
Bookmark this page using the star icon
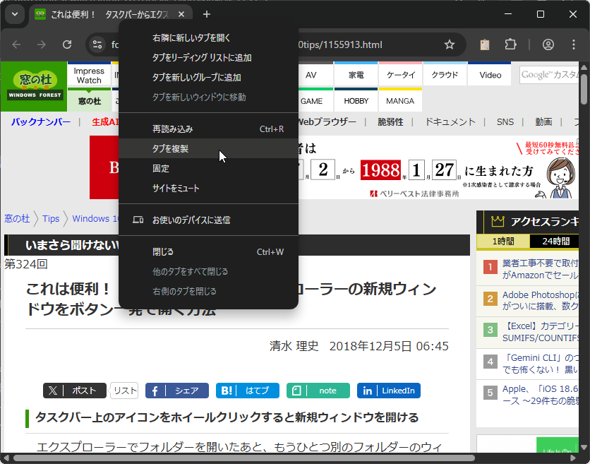(450, 44)
